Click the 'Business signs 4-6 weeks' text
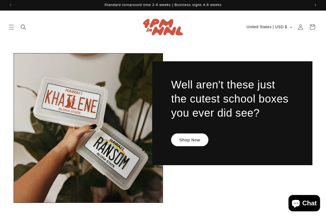 point(198,5)
